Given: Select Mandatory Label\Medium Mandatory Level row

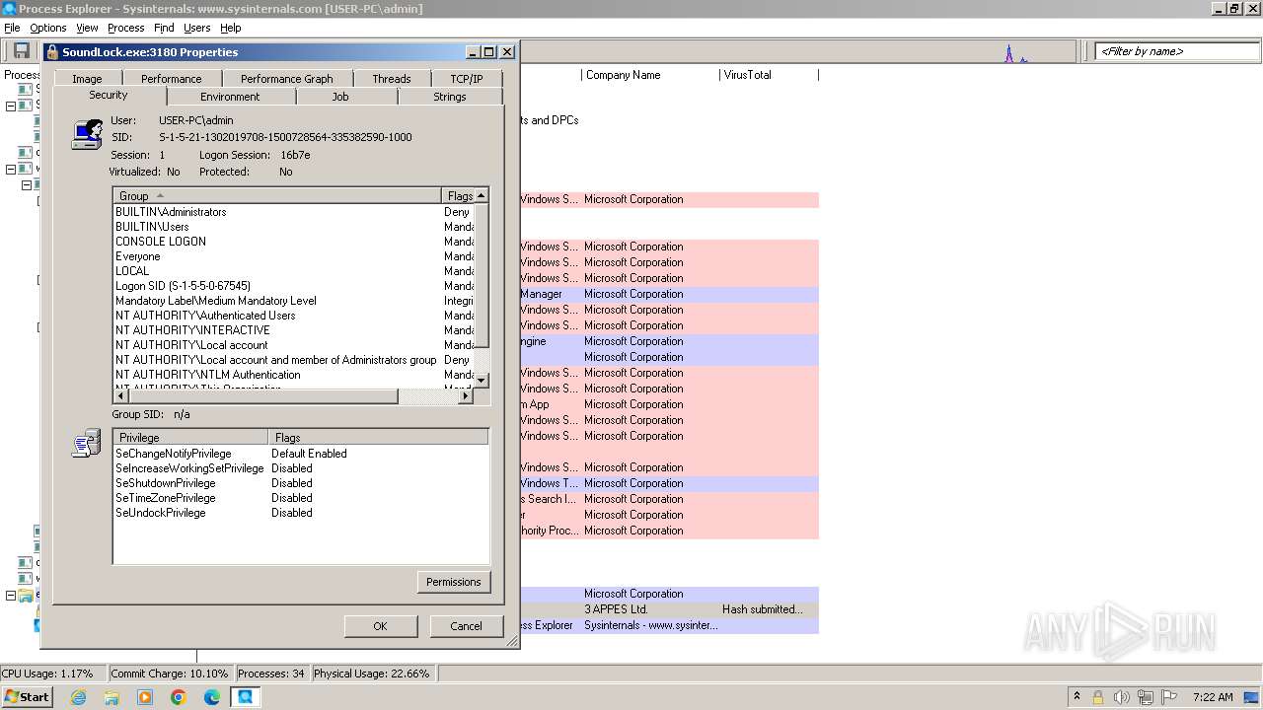Looking at the screenshot, I should click(293, 301).
